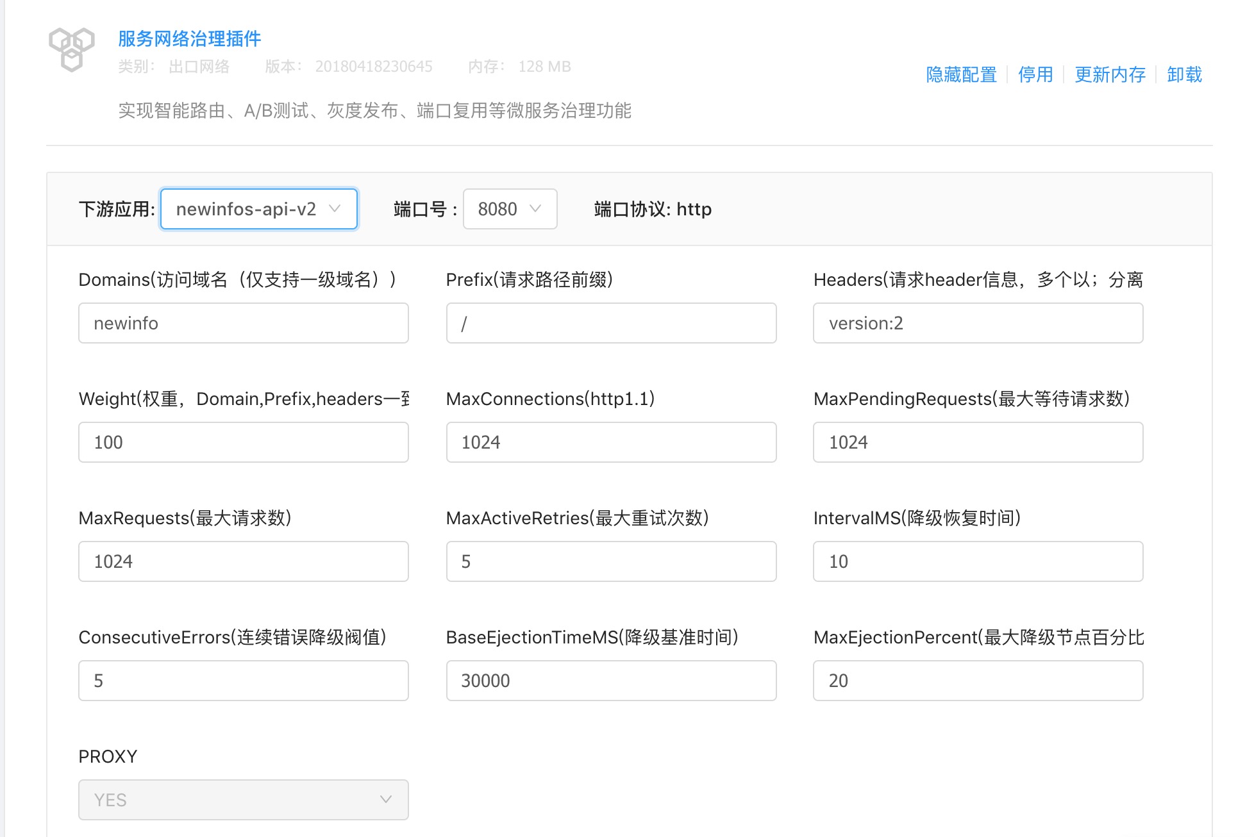This screenshot has width=1254, height=837.
Task: Click 停用 to disable the plugin
Action: point(1035,75)
